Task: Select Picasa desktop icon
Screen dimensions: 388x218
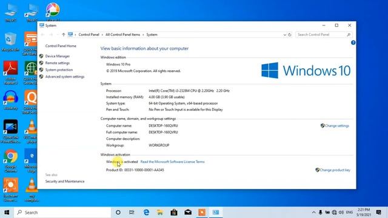Action: coord(53,12)
